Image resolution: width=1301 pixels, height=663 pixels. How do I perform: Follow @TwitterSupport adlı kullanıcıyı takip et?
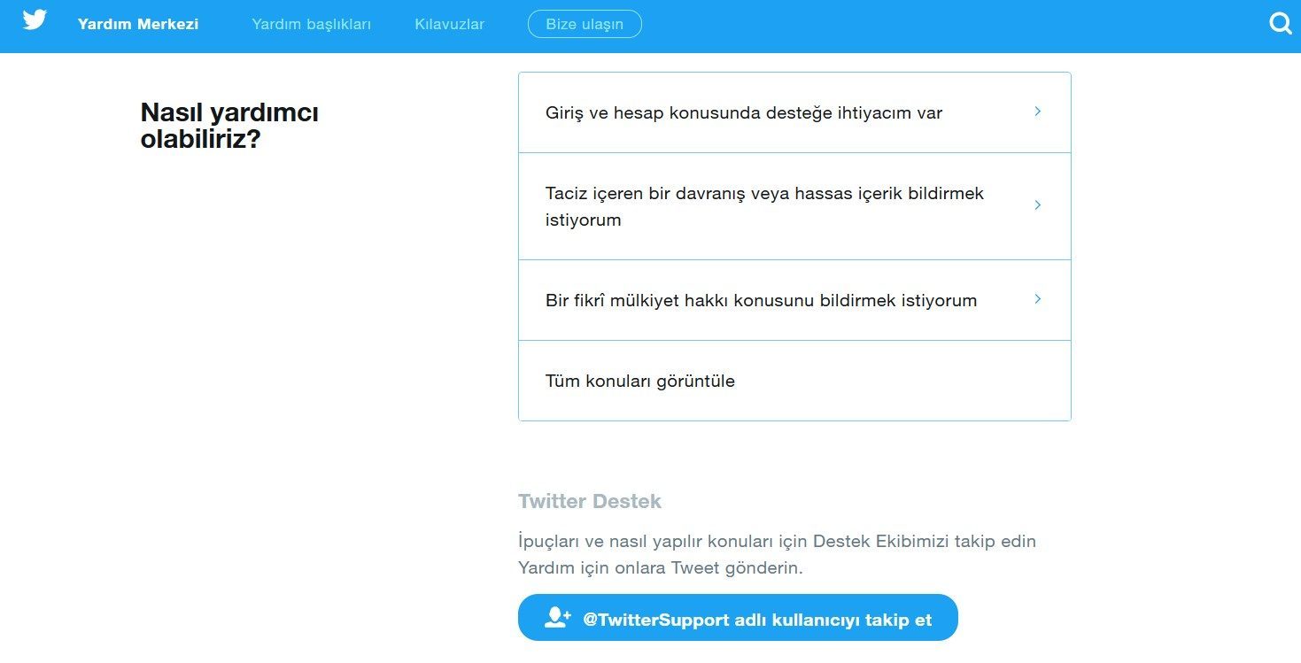click(x=738, y=617)
